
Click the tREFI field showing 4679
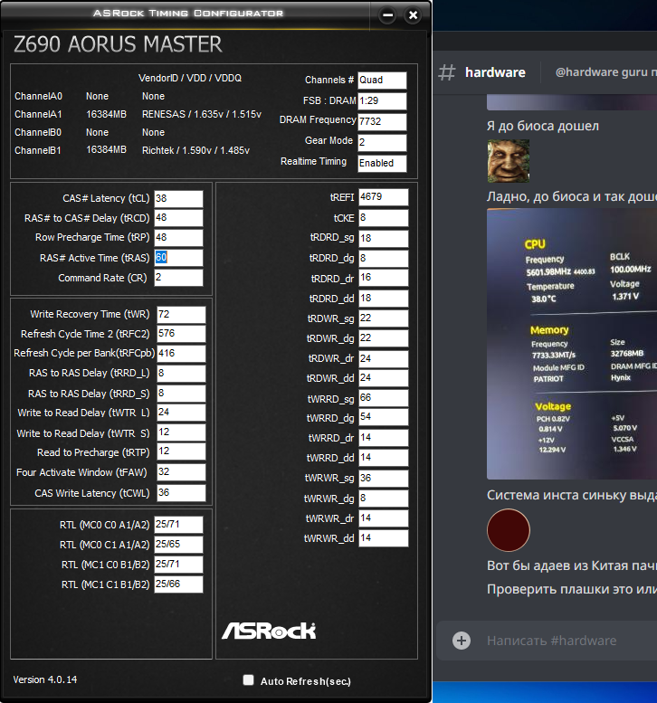point(384,197)
